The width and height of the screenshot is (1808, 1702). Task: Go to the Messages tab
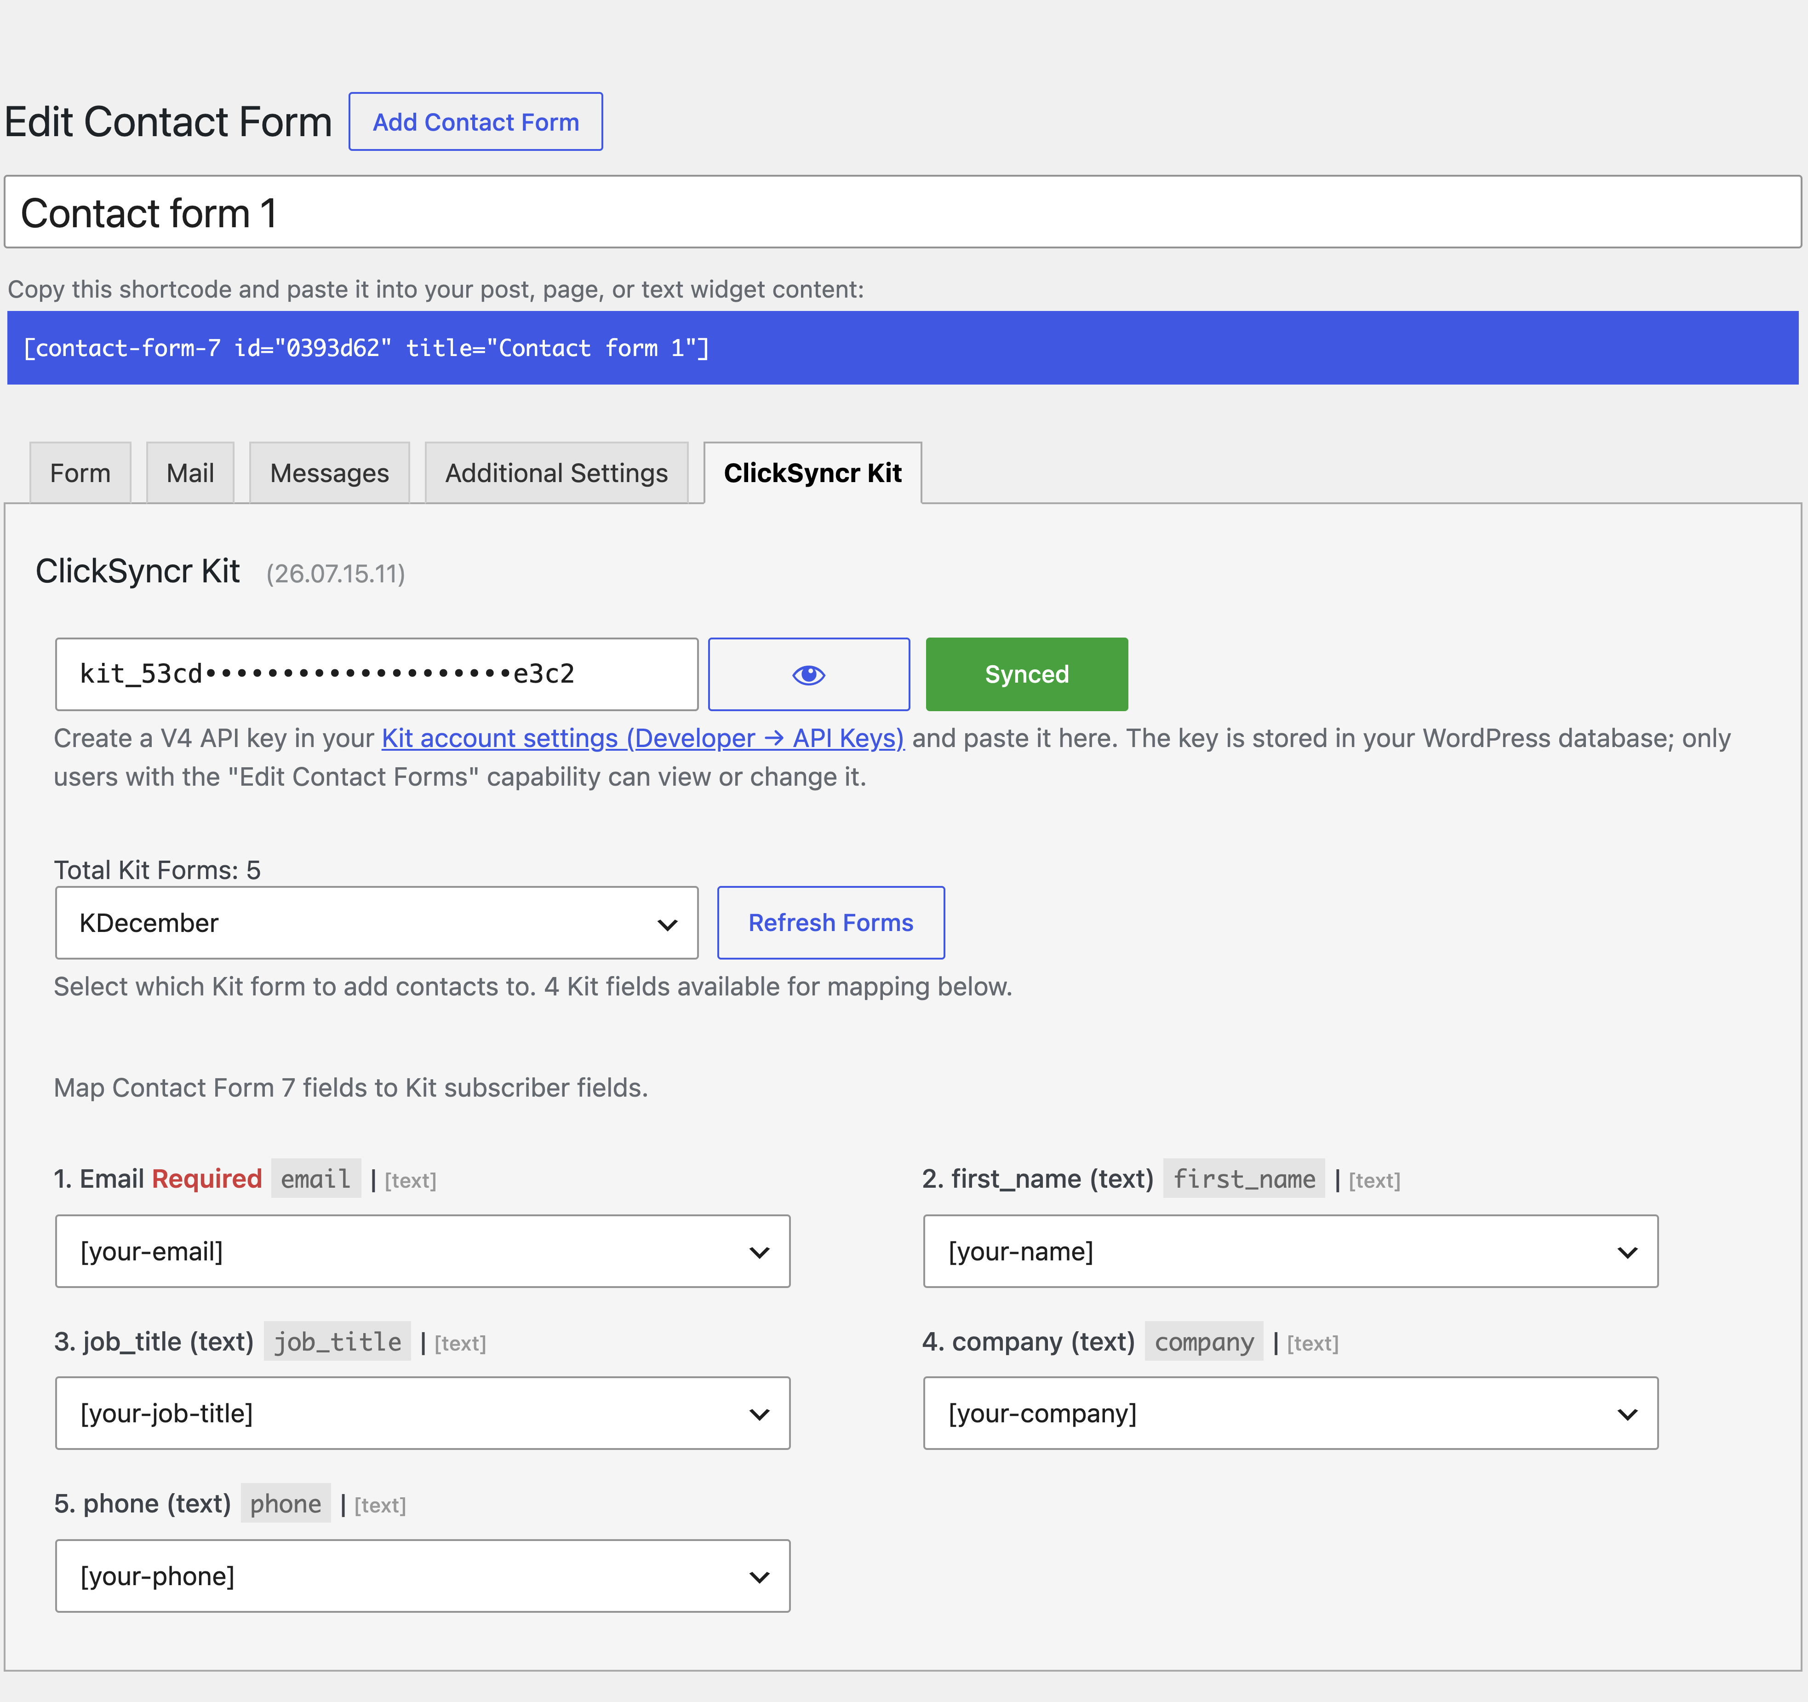coord(329,473)
